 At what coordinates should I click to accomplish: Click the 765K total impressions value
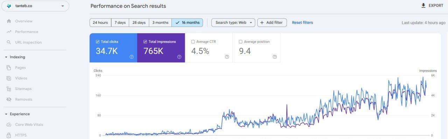tap(154, 51)
